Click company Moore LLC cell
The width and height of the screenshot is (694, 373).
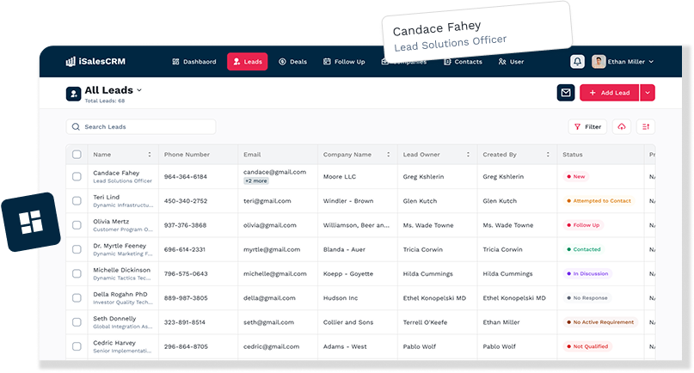tap(340, 176)
